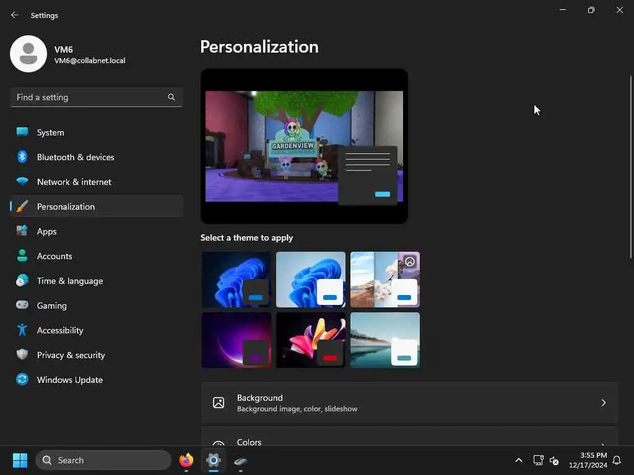Minimize the Settings window
The height and width of the screenshot is (475, 634).
click(562, 10)
